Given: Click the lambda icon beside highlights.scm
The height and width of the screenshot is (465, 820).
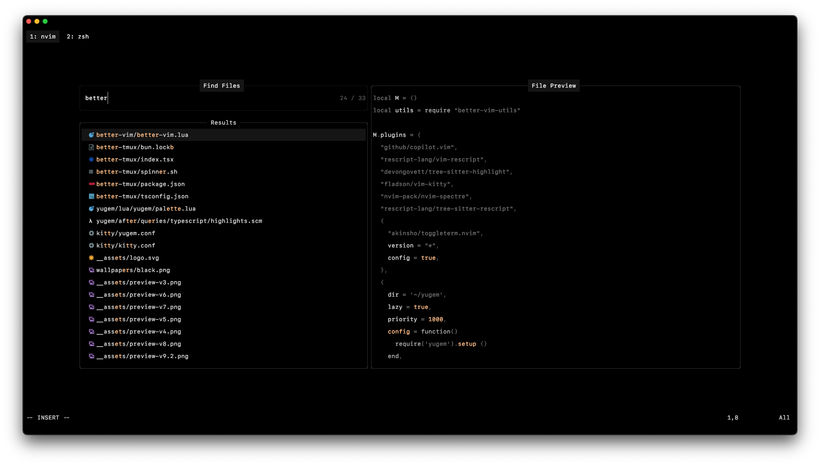Looking at the screenshot, I should (x=91, y=221).
